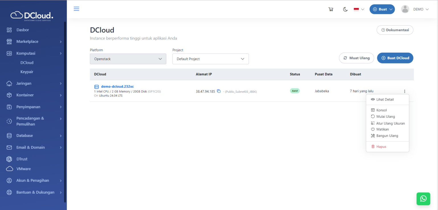This screenshot has width=438, height=210.
Task: Toggle the three-dot row actions menu
Action: coord(404,91)
